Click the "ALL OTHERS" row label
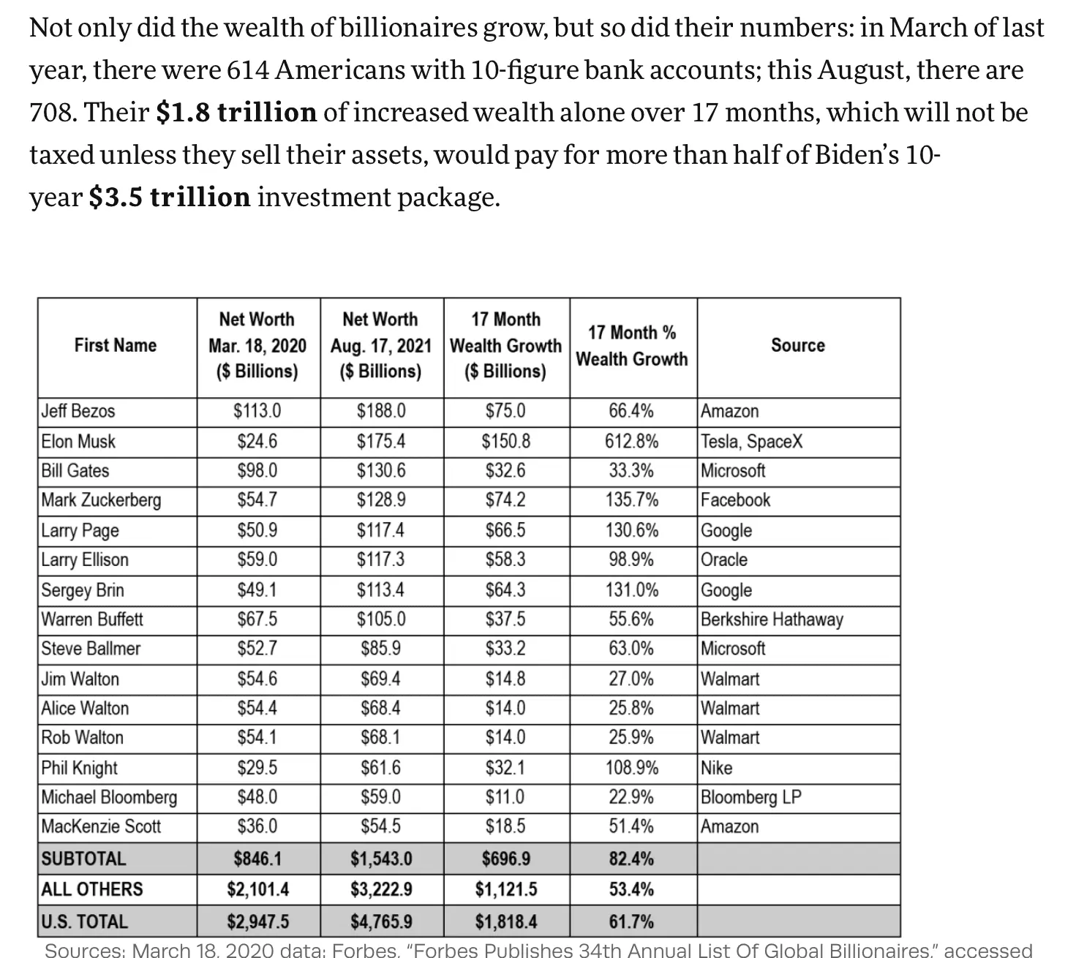 coord(92,889)
